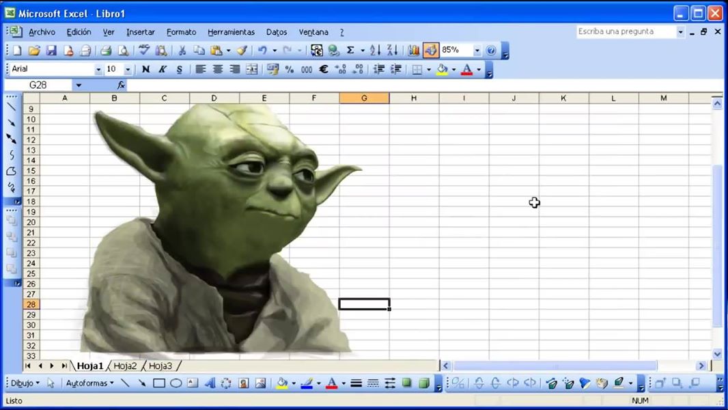Open the Arial font name dropdown

[x=98, y=70]
